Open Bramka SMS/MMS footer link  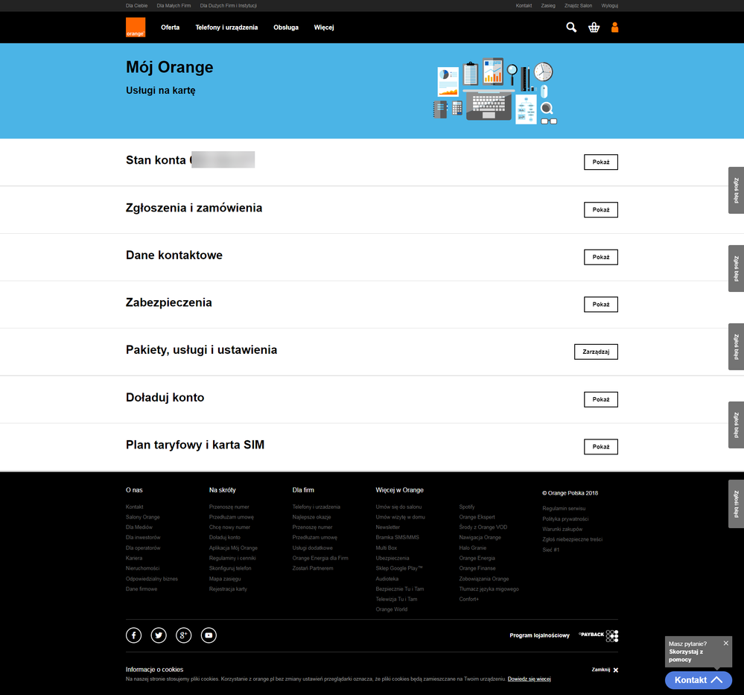397,537
